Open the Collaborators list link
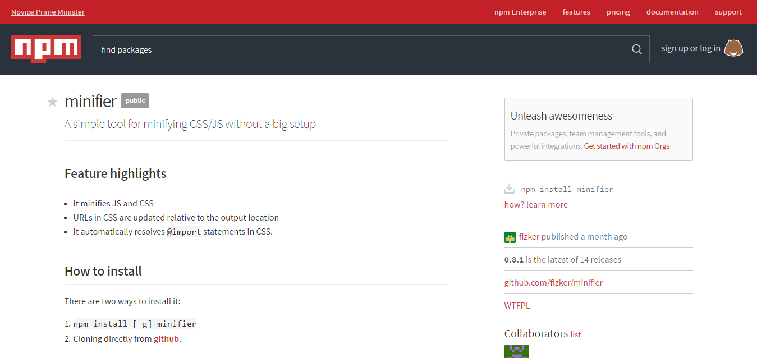The image size is (757, 358). pos(576,334)
